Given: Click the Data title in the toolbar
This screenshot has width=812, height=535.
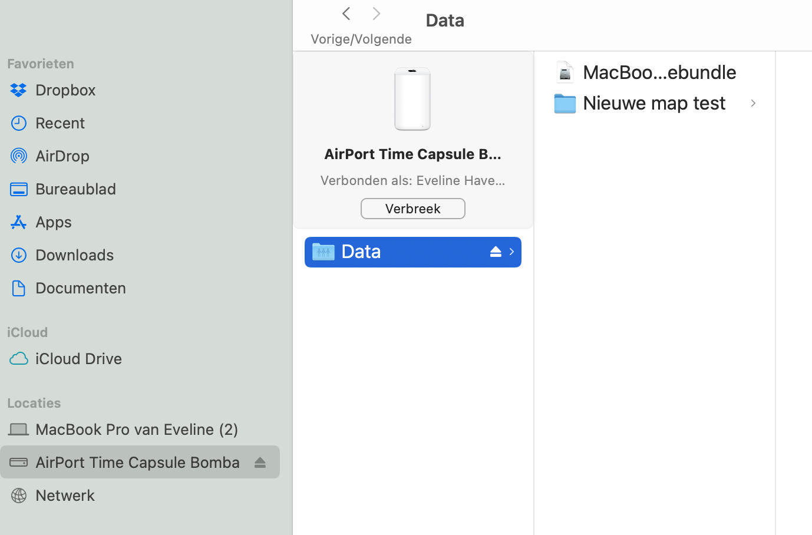Looking at the screenshot, I should (x=444, y=19).
